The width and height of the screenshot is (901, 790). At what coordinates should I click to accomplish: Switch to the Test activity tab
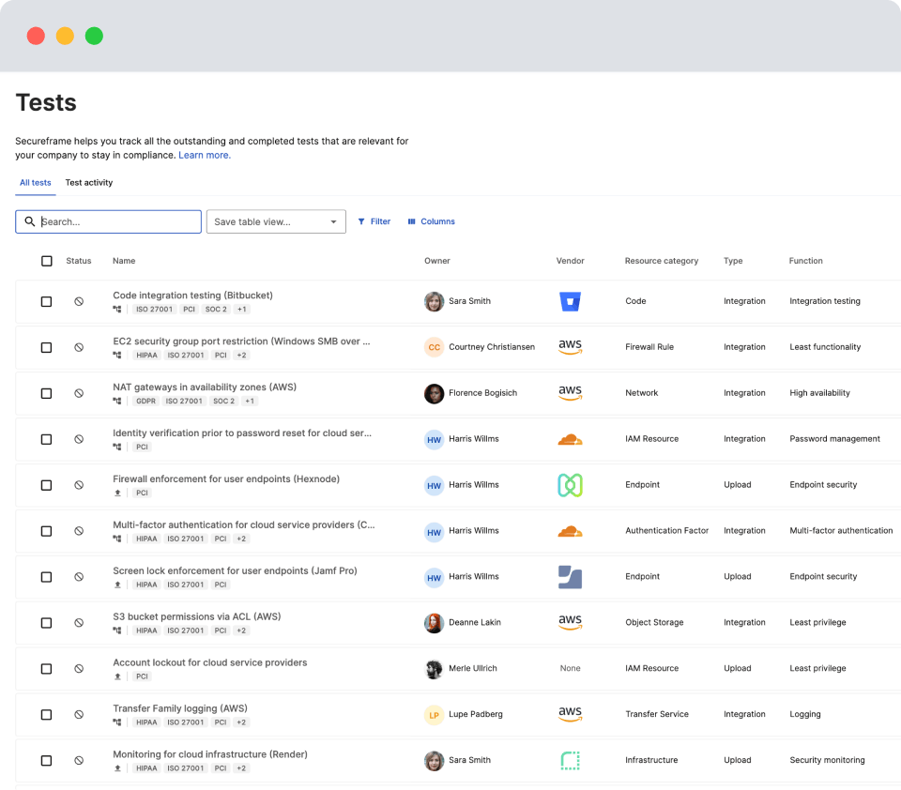[x=89, y=182]
